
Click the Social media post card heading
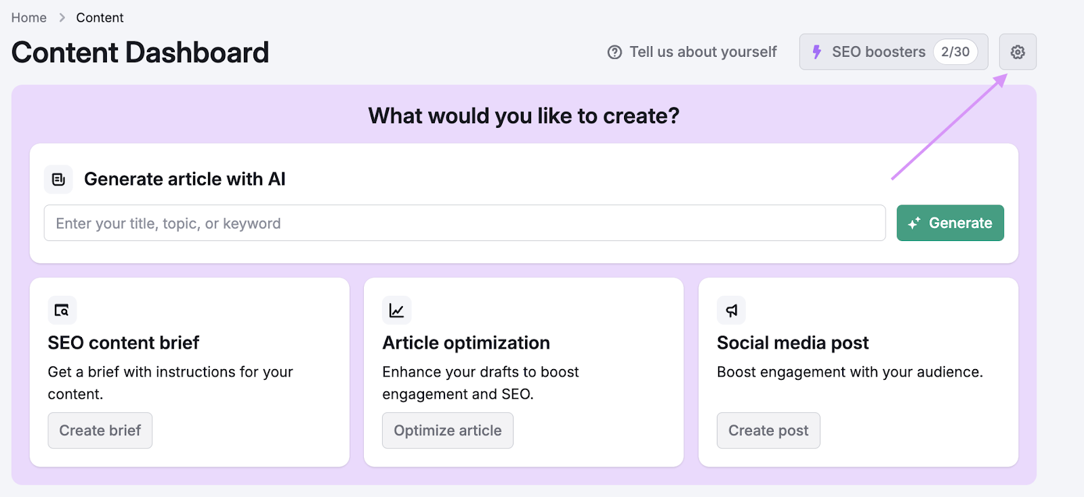pos(793,343)
